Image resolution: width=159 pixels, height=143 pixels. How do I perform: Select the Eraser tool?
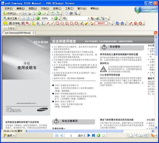coord(86,23)
